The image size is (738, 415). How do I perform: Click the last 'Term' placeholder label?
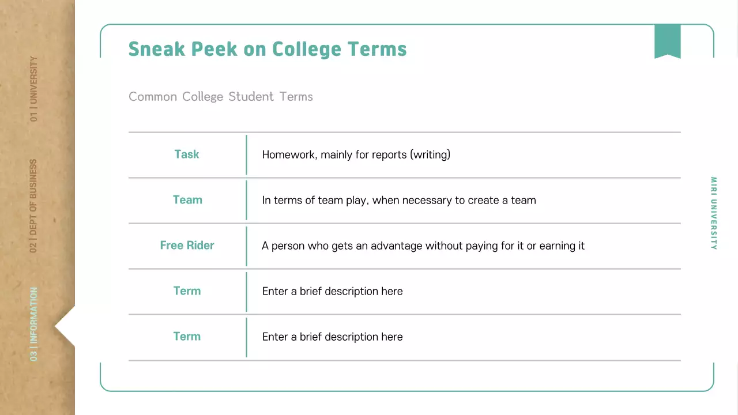point(187,337)
